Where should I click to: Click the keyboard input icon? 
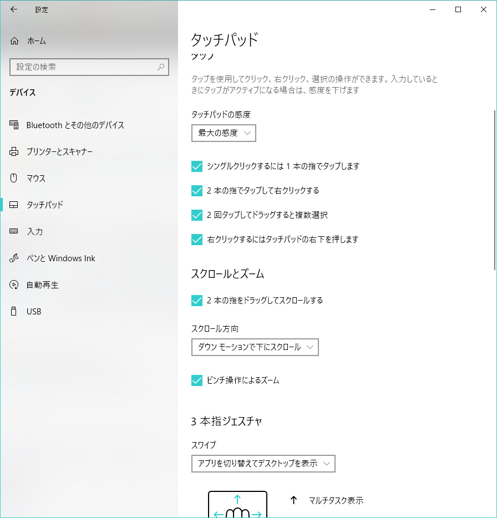[x=14, y=231]
